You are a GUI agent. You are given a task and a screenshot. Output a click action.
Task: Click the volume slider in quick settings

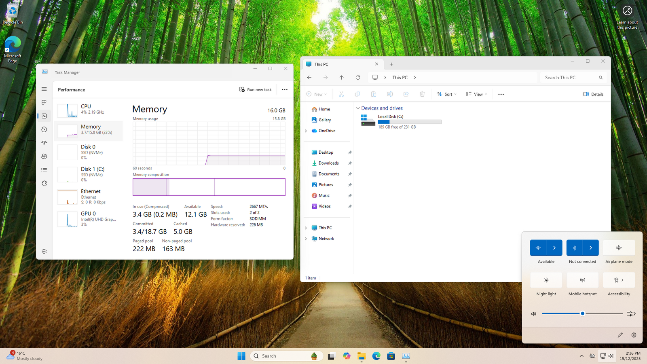click(x=582, y=313)
